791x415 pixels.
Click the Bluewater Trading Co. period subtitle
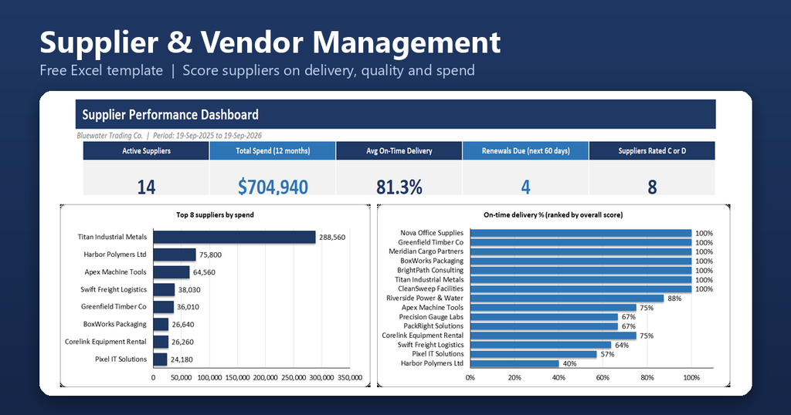pos(169,136)
